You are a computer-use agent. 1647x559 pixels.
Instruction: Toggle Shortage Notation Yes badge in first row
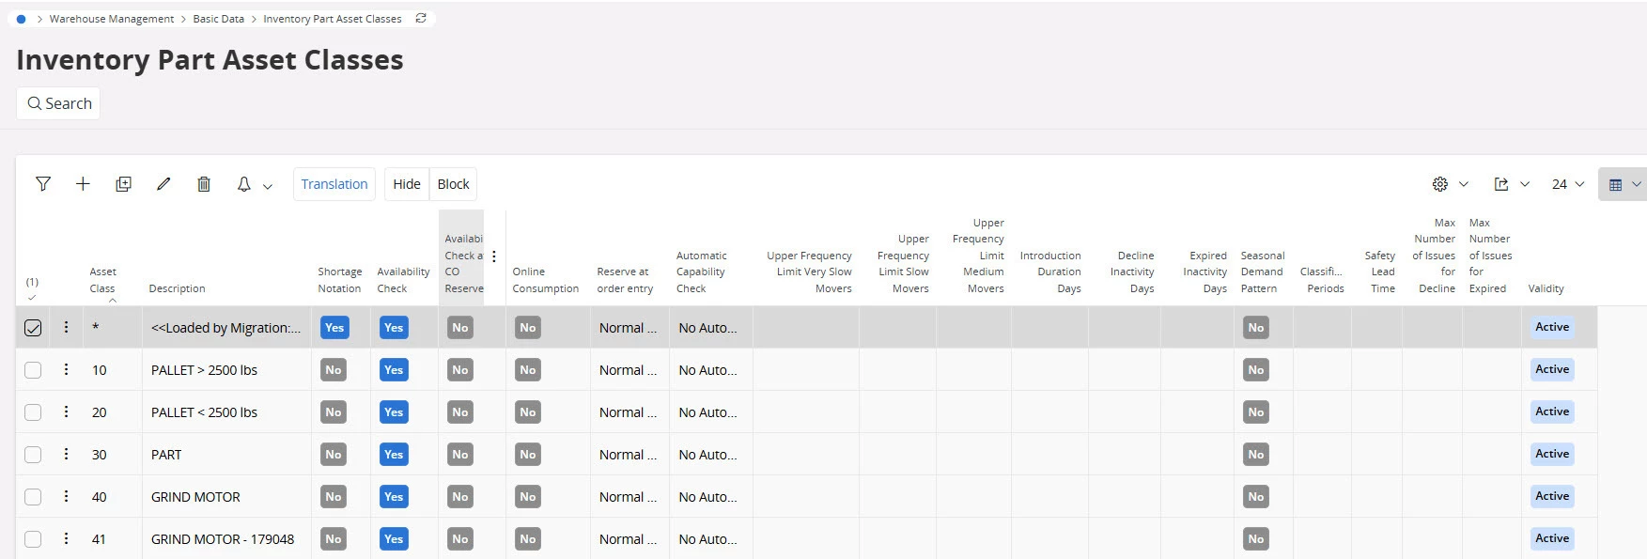(x=334, y=328)
